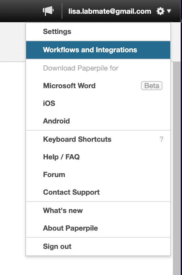Click the lisa.labmate@gmail.com account label
This screenshot has height=275, width=182.
click(110, 11)
